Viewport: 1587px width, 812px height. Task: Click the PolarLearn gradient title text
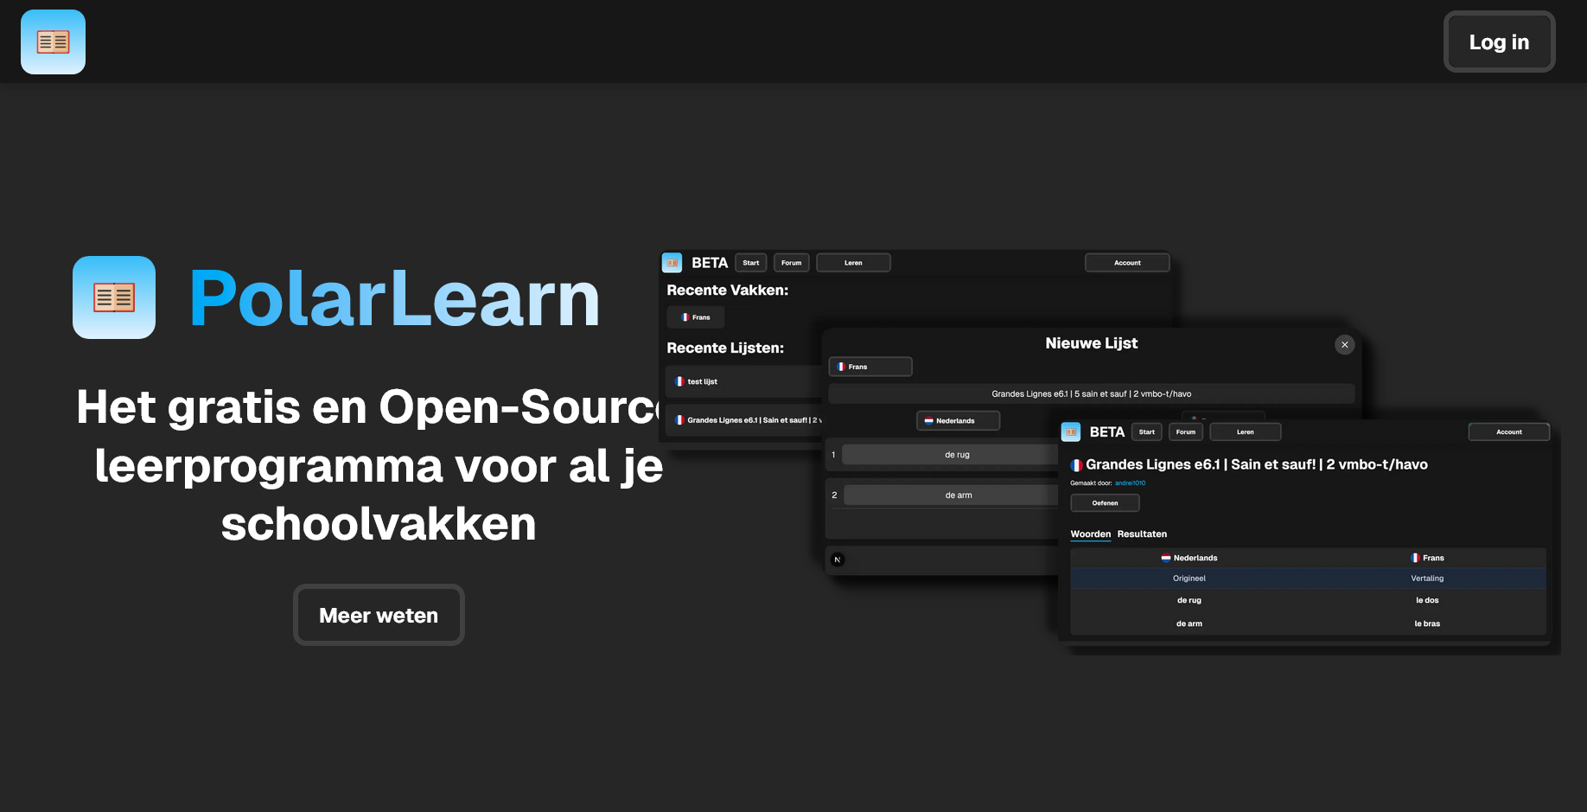tap(394, 297)
